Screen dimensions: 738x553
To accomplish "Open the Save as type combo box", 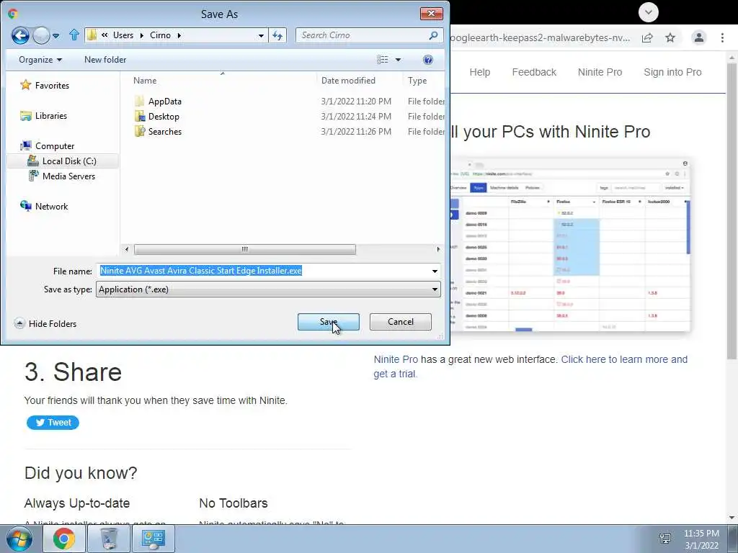I will (x=268, y=289).
